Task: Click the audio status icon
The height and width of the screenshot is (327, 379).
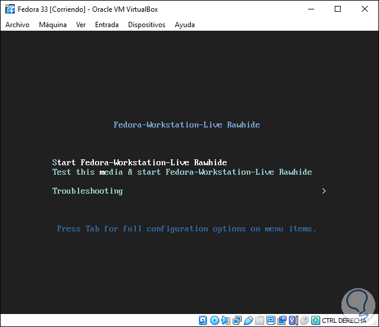Action: pos(226,321)
